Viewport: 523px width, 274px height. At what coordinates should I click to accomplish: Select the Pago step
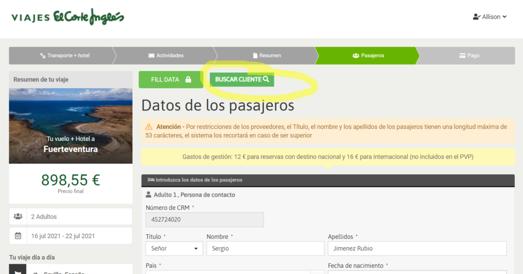469,56
